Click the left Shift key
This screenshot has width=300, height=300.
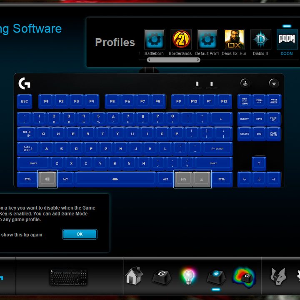(33, 164)
